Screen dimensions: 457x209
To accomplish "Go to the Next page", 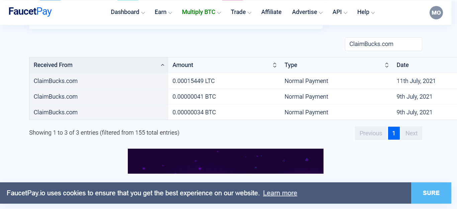I will [412, 133].
